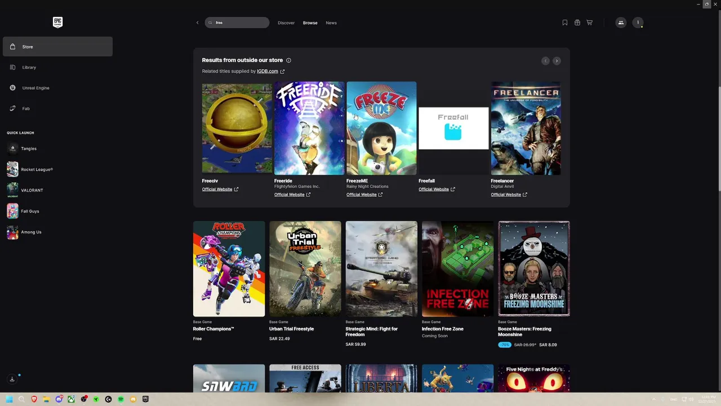
Task: Open the Booze Masters: Freezing Moonshine cover
Action: coord(534,268)
